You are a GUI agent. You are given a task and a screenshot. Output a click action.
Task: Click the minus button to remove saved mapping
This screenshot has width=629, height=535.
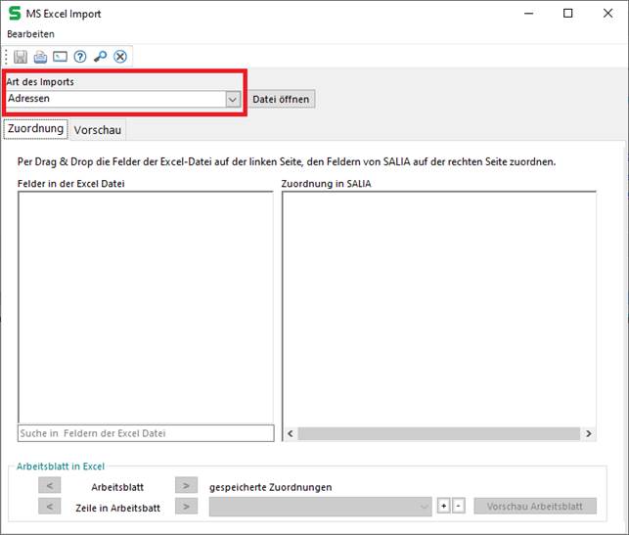(458, 506)
